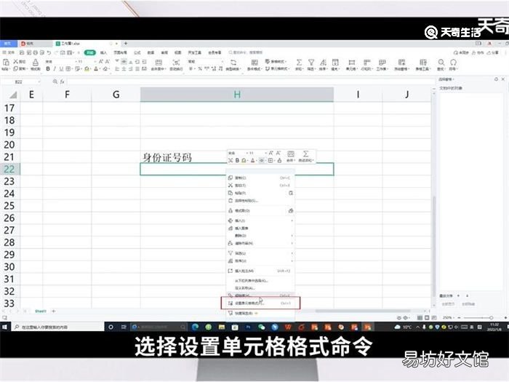Open the Page Layout ribbon tab

pyautogui.click(x=120, y=52)
